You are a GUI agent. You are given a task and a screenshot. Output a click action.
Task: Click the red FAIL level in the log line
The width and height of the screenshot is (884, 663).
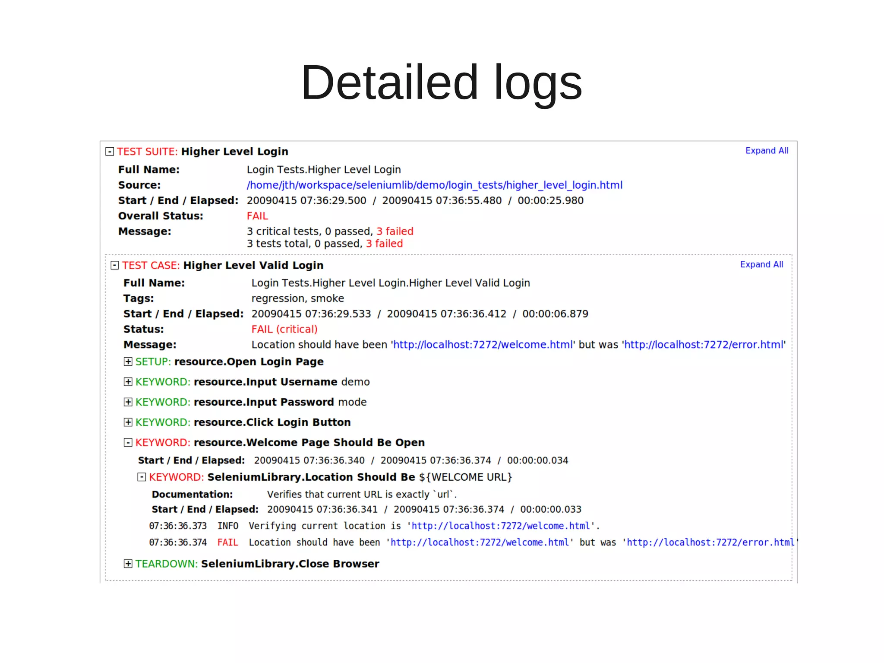[x=228, y=542]
